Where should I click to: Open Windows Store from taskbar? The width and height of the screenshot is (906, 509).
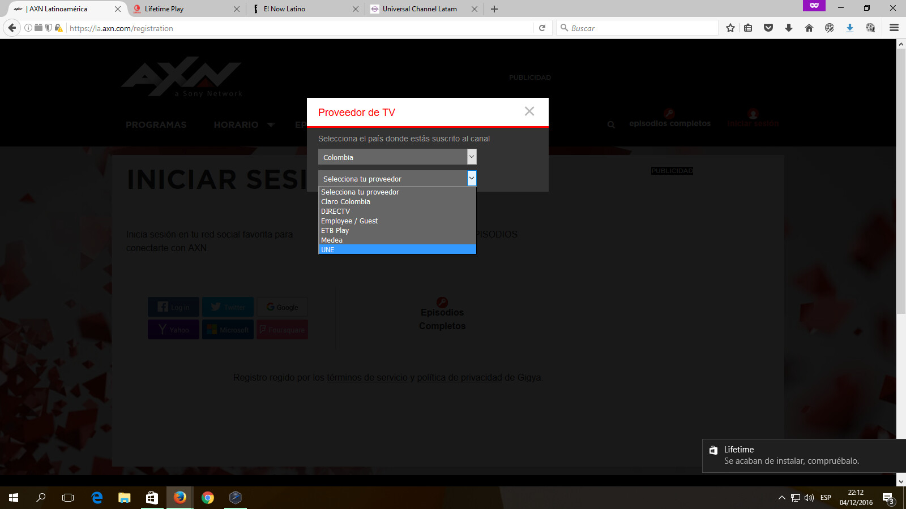(152, 498)
